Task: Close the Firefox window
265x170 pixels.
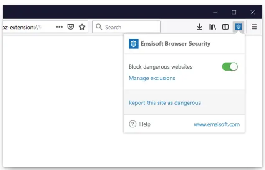Action: [252, 12]
